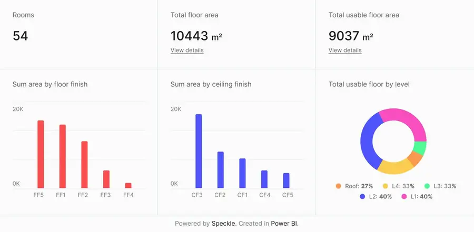Select the CF2 blue bar

pyautogui.click(x=221, y=170)
